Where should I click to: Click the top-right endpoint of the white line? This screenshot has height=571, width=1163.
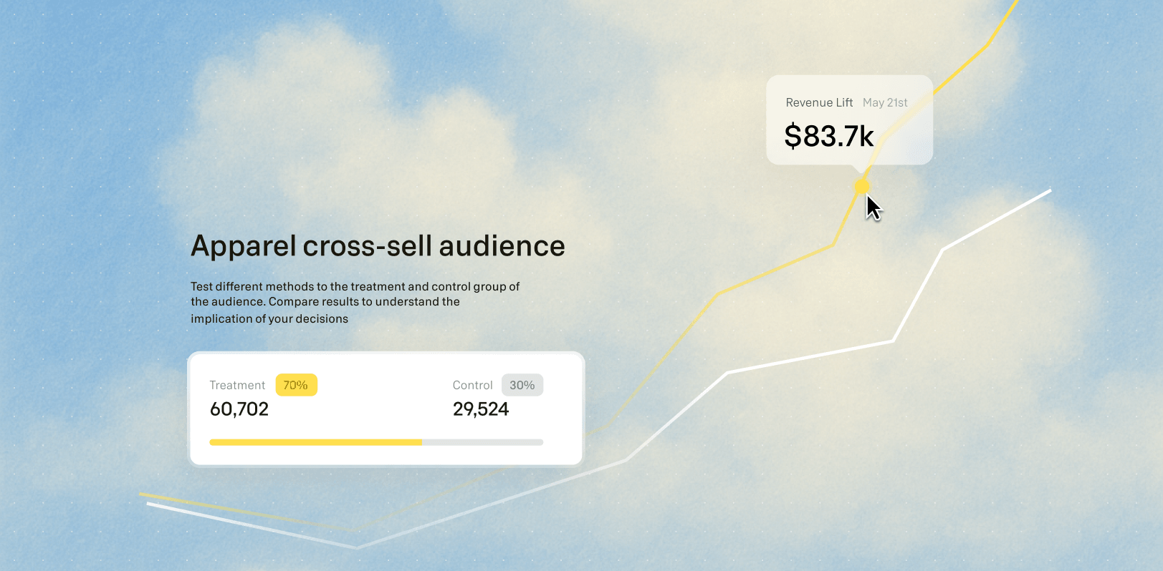tap(1050, 190)
